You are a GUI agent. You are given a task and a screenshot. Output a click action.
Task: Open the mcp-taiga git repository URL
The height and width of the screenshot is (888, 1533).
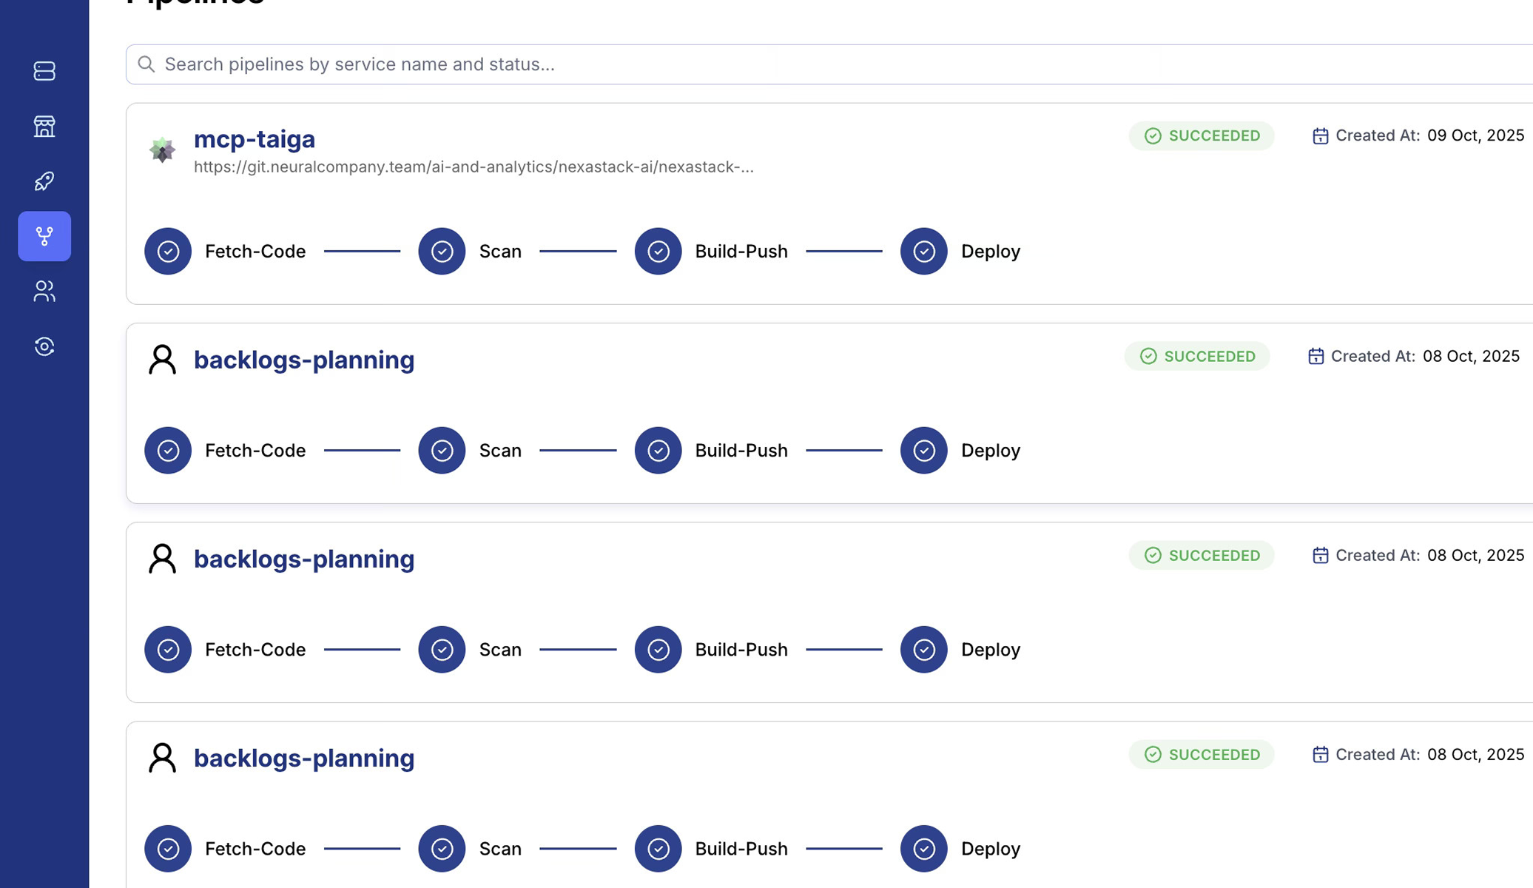(474, 167)
